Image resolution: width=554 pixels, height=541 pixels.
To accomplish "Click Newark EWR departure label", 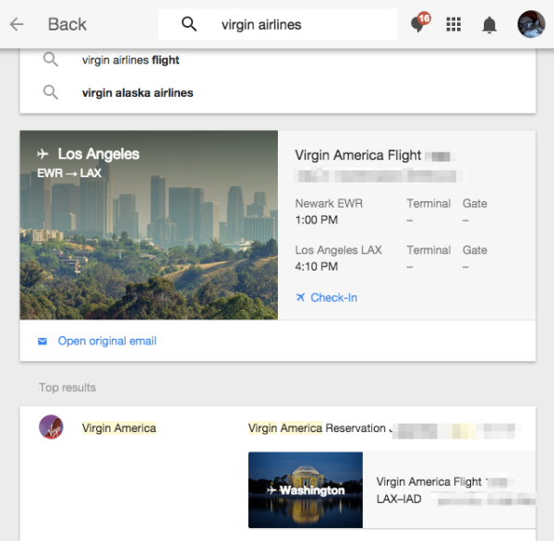I will pos(329,203).
